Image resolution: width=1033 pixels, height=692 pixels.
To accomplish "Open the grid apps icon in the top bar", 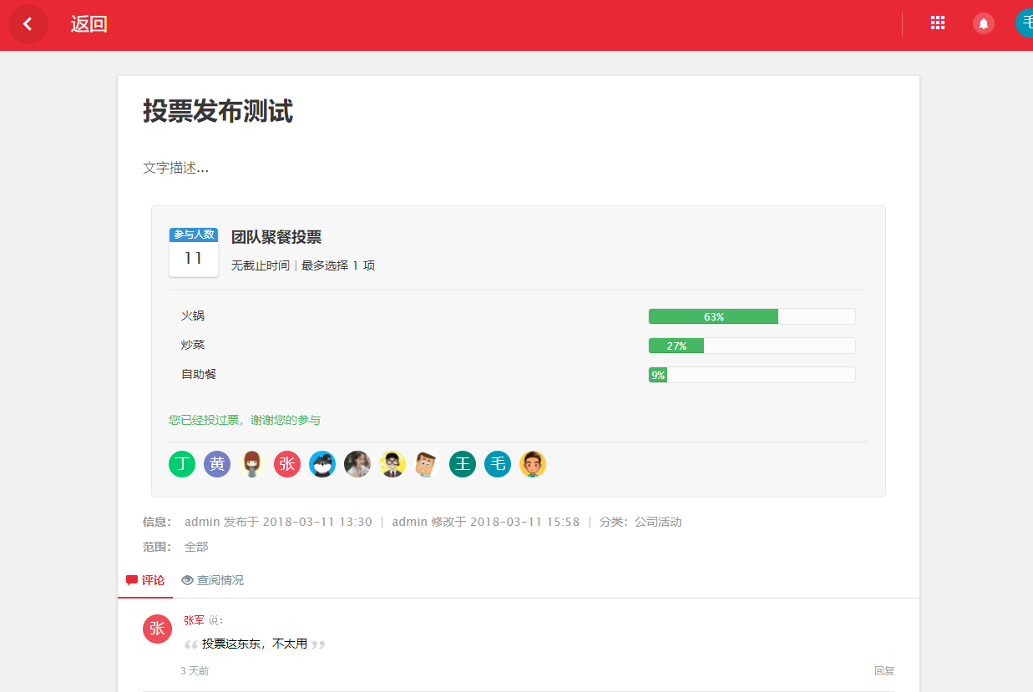I will point(937,23).
